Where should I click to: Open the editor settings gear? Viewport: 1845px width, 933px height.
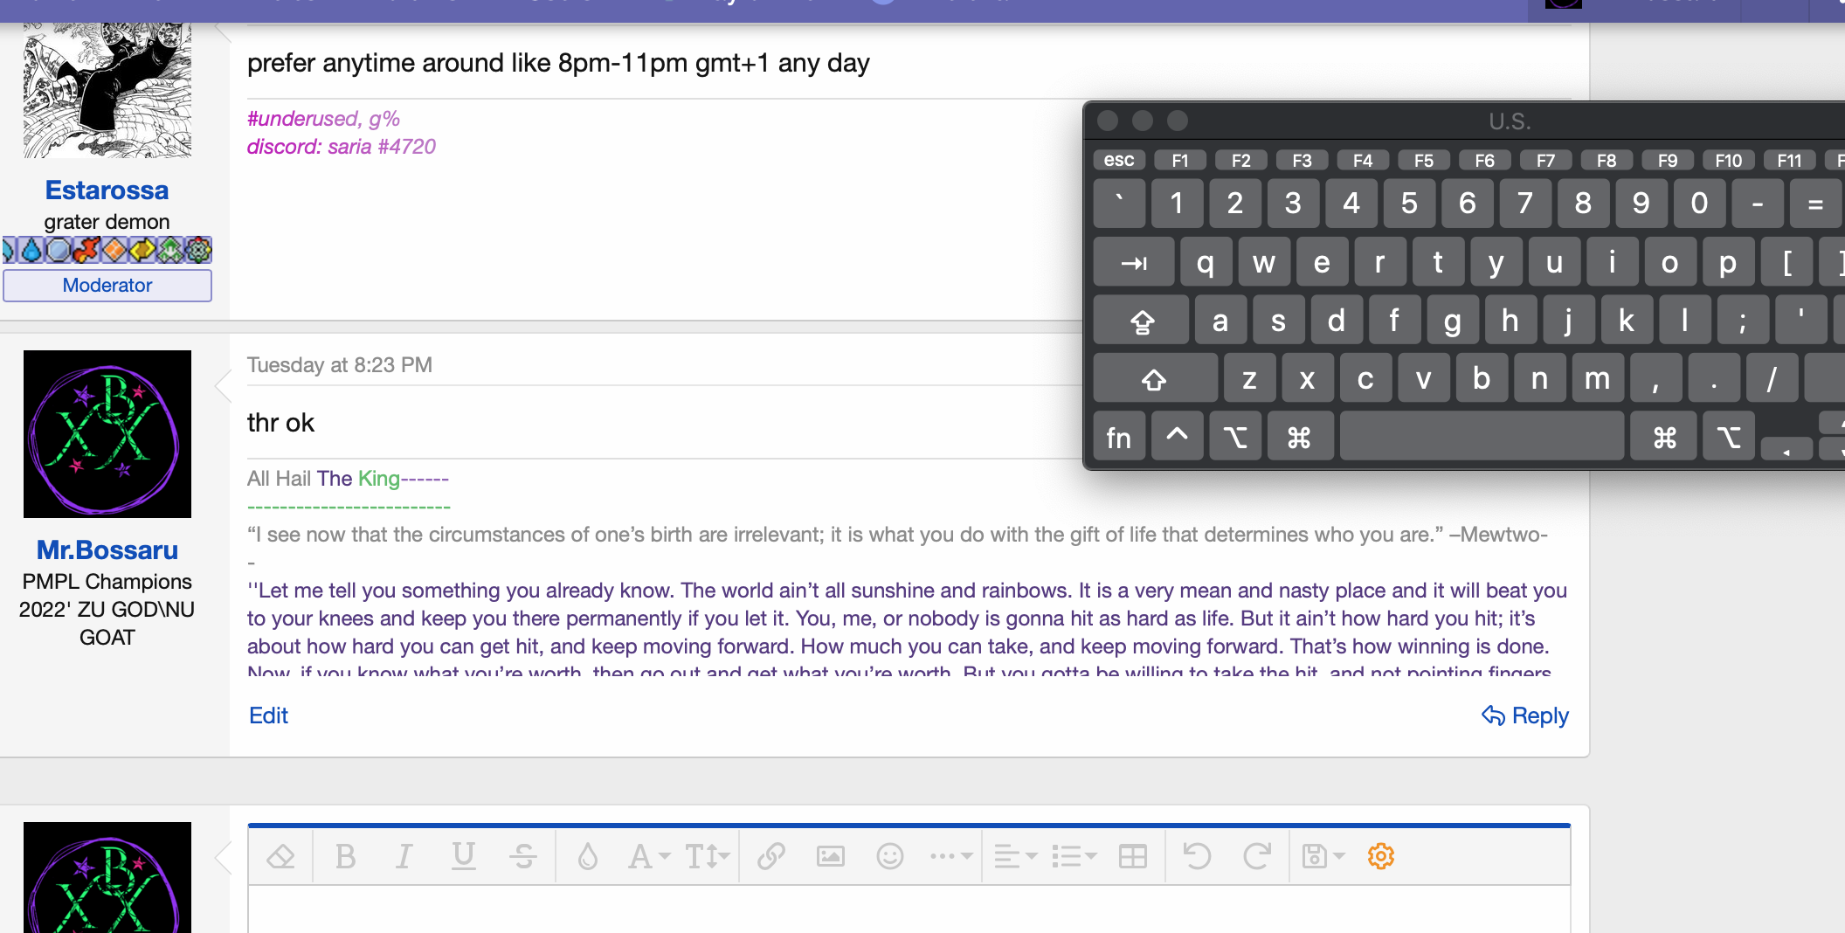click(1380, 856)
